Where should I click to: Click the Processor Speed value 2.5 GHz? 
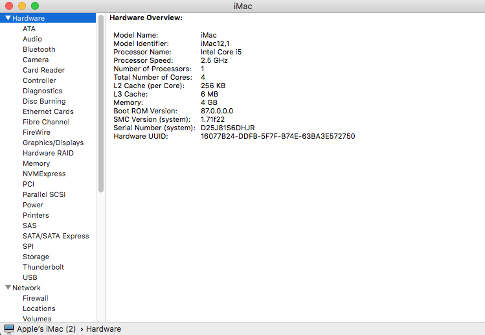click(214, 60)
